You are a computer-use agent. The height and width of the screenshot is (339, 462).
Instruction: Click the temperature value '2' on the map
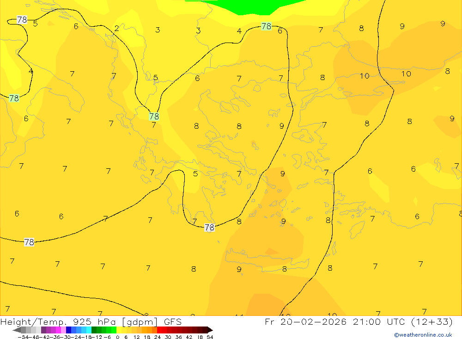tap(117, 28)
